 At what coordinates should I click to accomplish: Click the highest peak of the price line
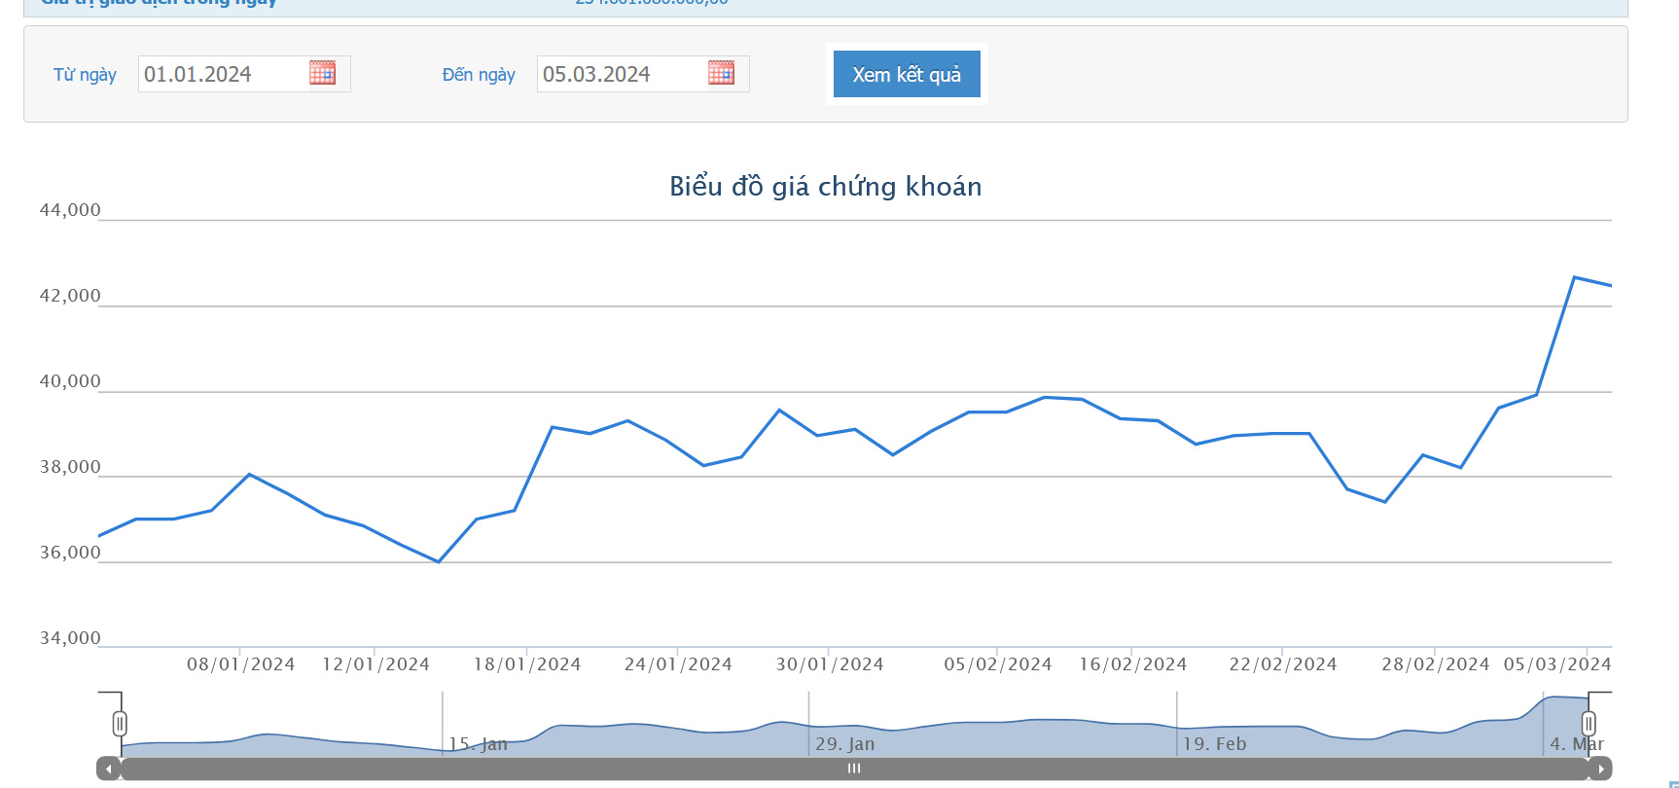click(1575, 278)
